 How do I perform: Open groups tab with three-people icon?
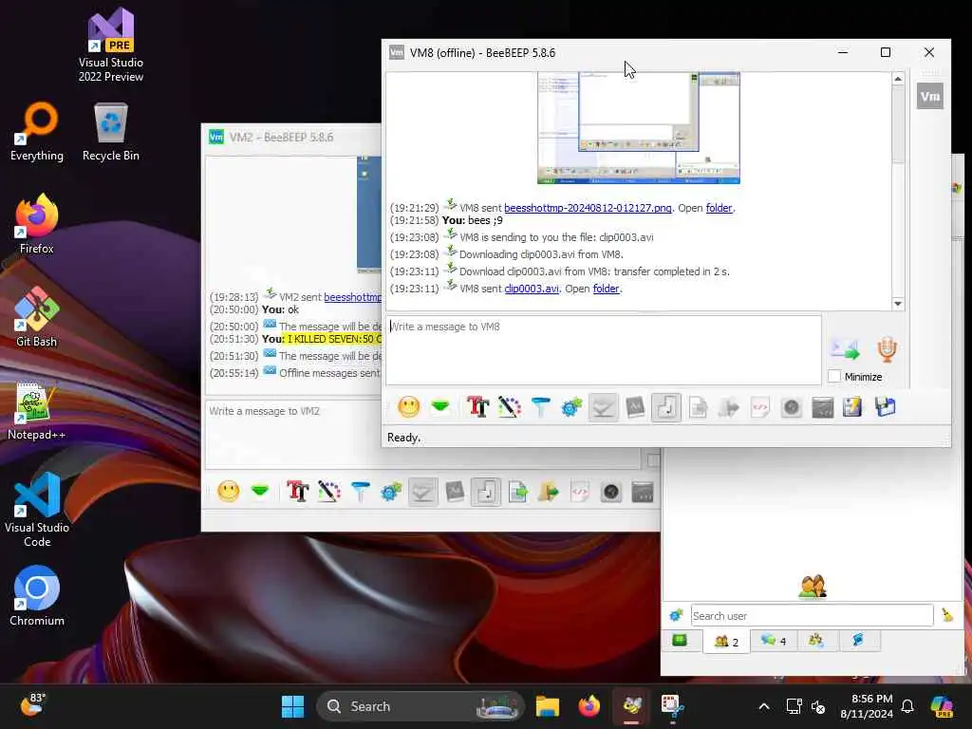click(x=816, y=641)
